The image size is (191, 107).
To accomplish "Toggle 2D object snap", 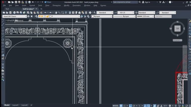I will [149, 106].
